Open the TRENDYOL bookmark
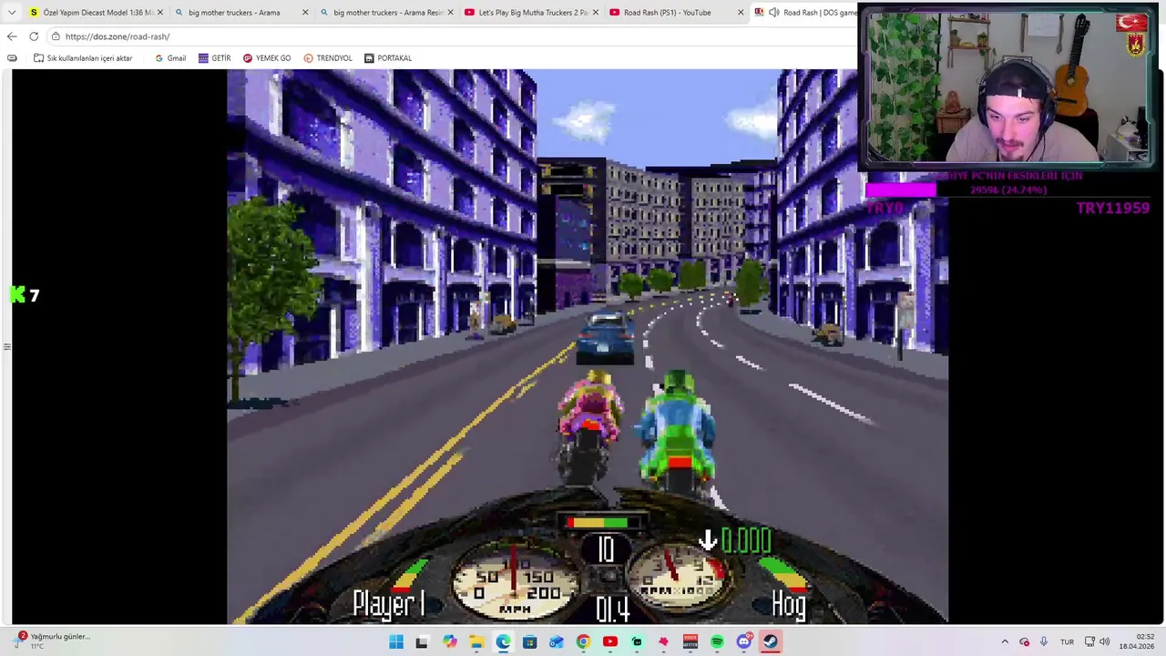Image resolution: width=1166 pixels, height=656 pixels. tap(328, 58)
